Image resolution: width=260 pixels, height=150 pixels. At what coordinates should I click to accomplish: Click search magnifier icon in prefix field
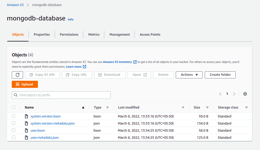(x=16, y=95)
